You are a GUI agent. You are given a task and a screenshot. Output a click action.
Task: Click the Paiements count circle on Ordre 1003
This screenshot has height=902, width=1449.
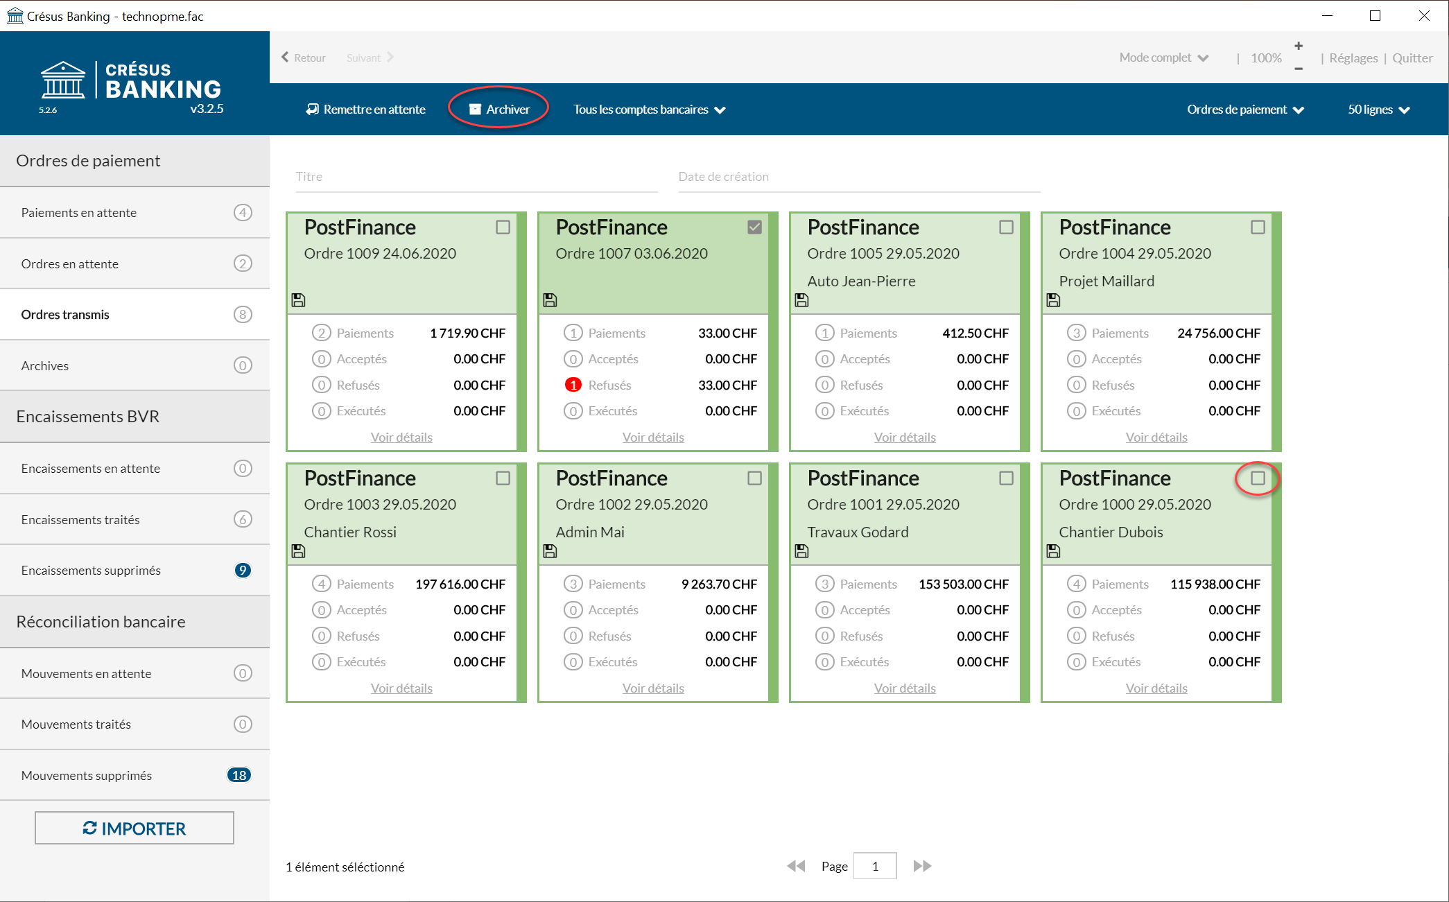(x=322, y=584)
